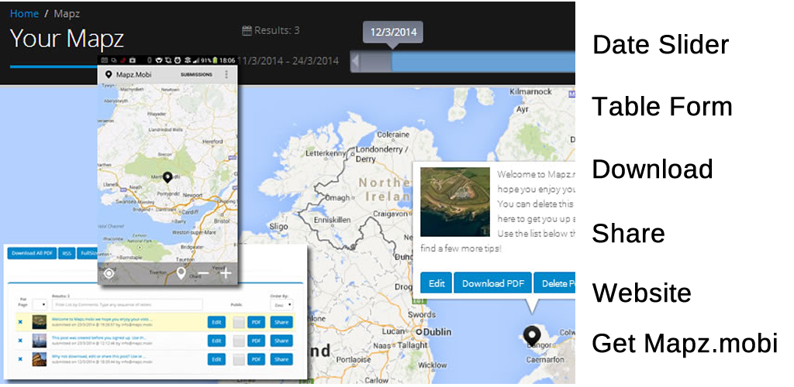Zoom out with the minus icon on phone map

[203, 273]
